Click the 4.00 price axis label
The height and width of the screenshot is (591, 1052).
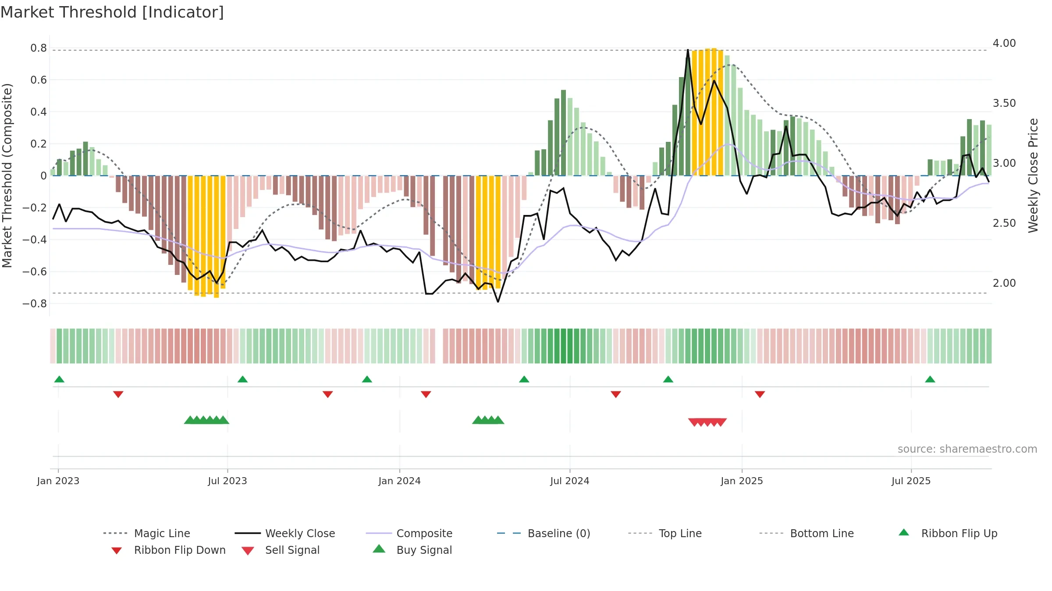click(x=1004, y=43)
